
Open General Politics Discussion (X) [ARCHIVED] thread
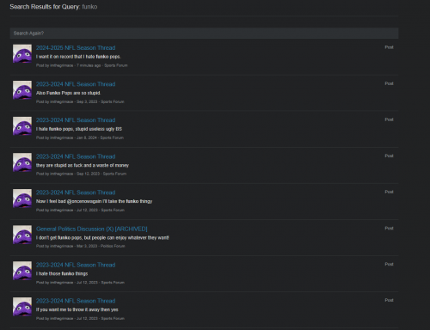(92, 229)
